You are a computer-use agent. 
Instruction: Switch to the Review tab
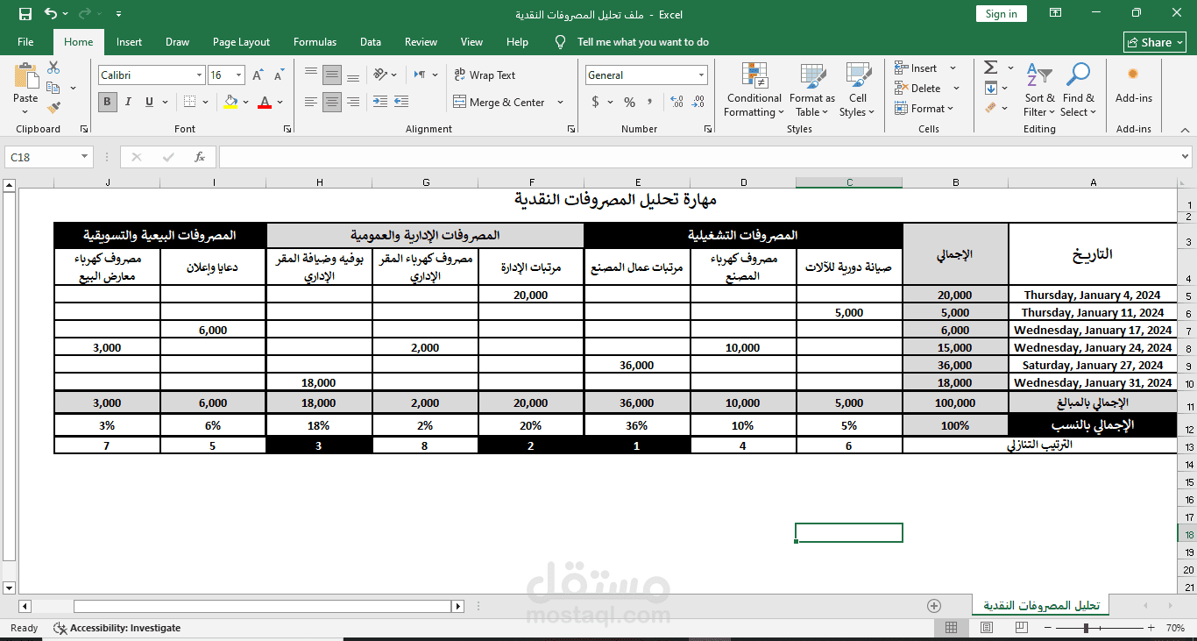click(421, 42)
